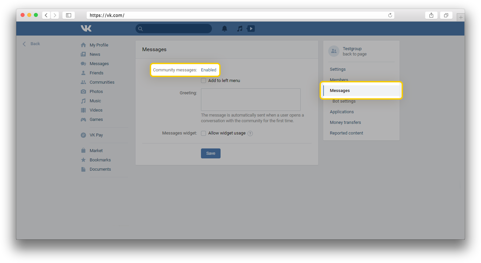Open Communities link text
The width and height of the screenshot is (481, 263).
click(x=102, y=82)
